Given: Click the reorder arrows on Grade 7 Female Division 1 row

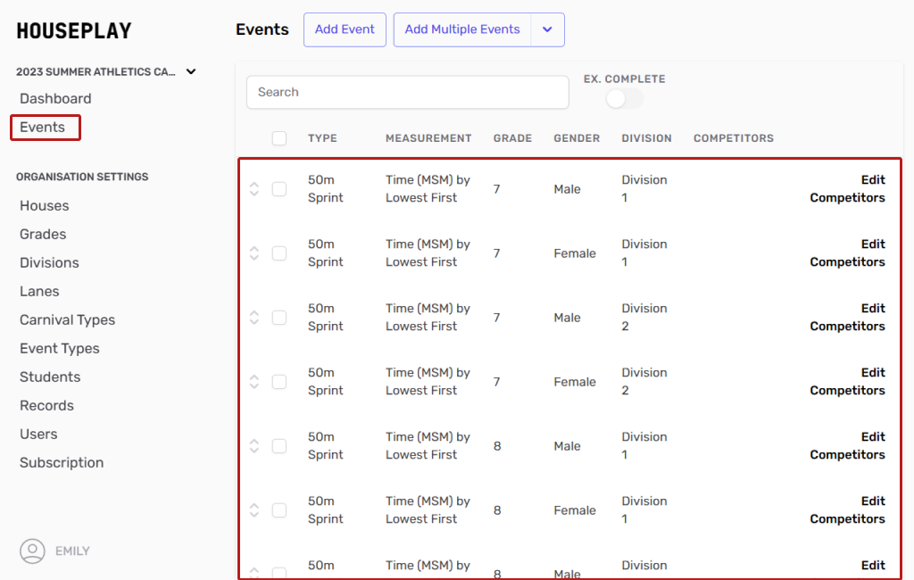Looking at the screenshot, I should 254,253.
